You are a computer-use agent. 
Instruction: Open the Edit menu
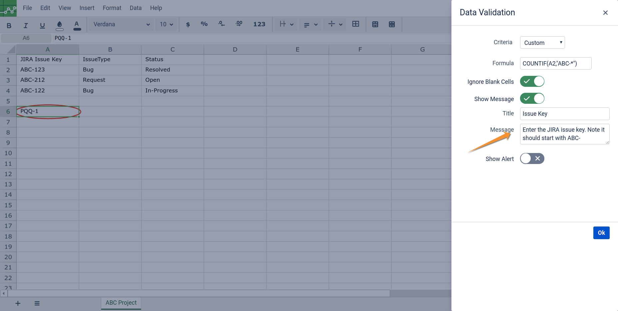tap(45, 8)
